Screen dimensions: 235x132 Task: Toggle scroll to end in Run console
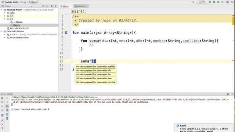7,110
